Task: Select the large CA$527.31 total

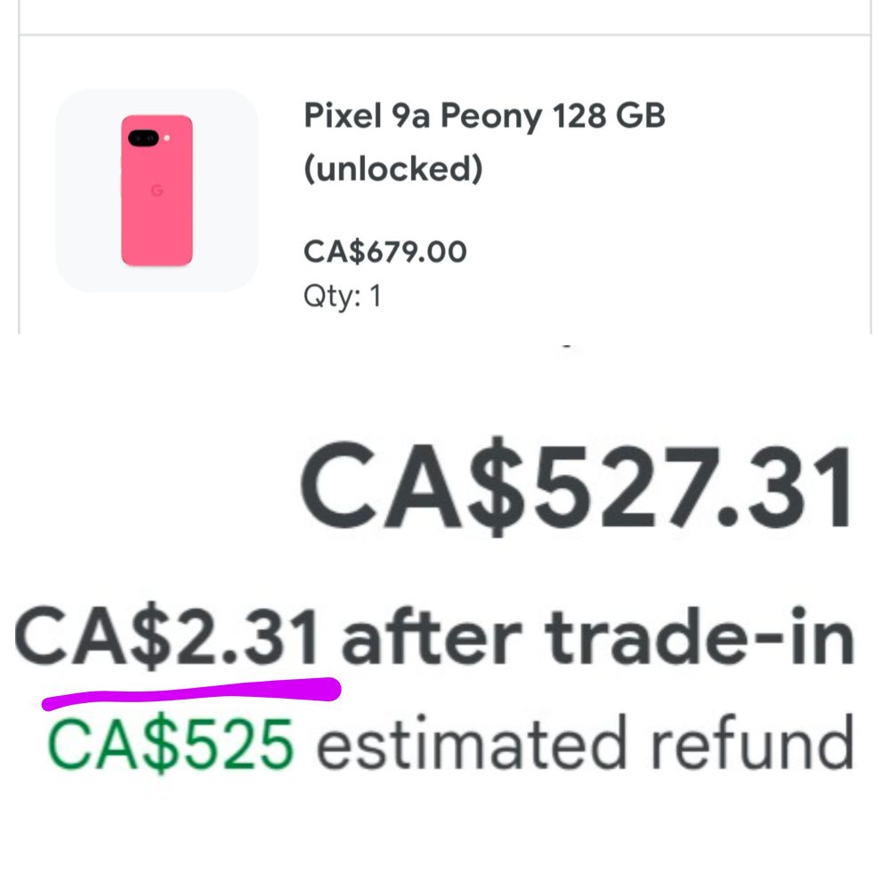Action: (x=576, y=487)
